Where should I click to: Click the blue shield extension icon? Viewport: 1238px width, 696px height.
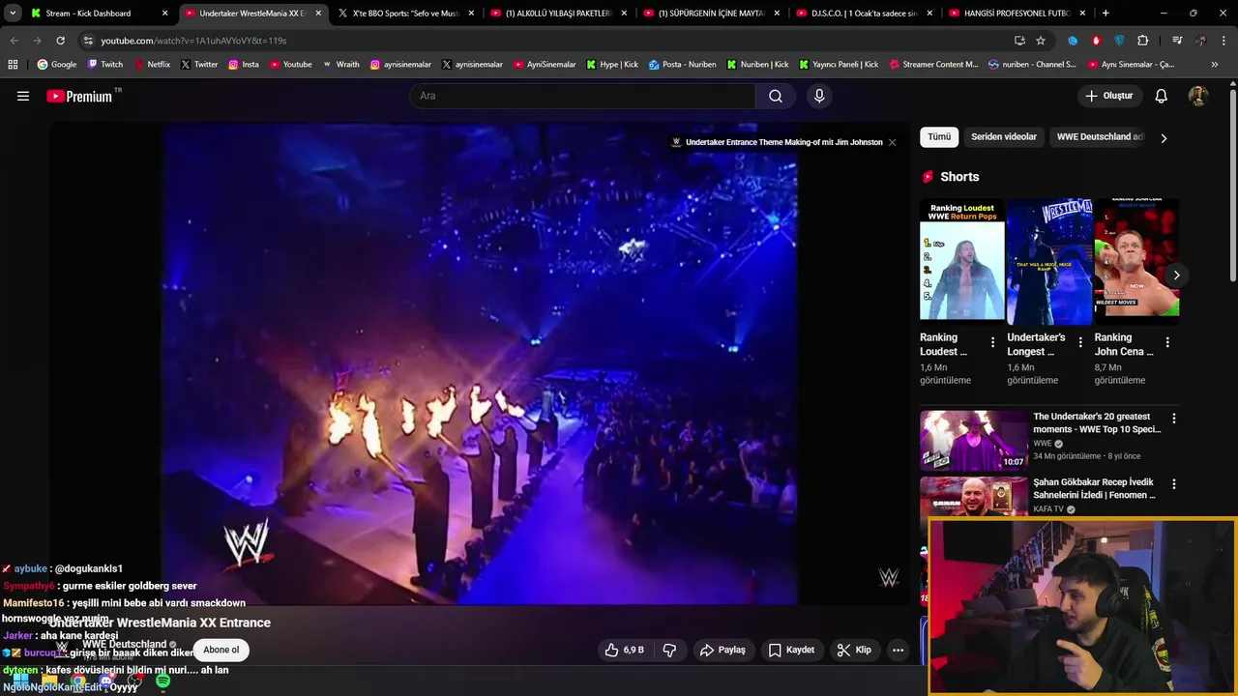(x=1119, y=41)
